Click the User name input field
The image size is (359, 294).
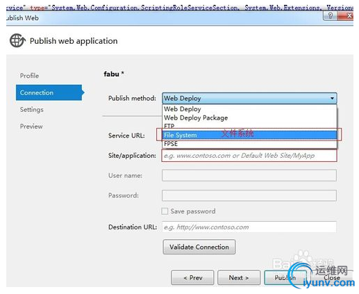click(x=249, y=175)
